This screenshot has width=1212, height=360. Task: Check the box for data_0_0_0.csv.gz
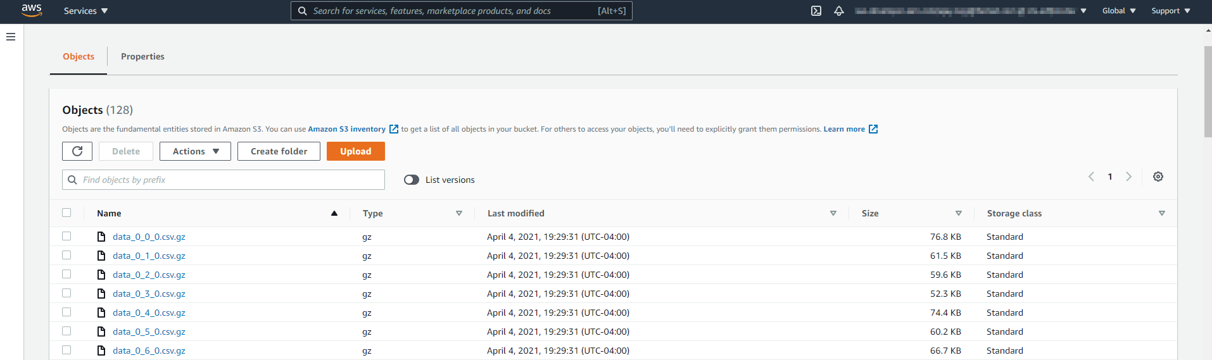point(66,236)
